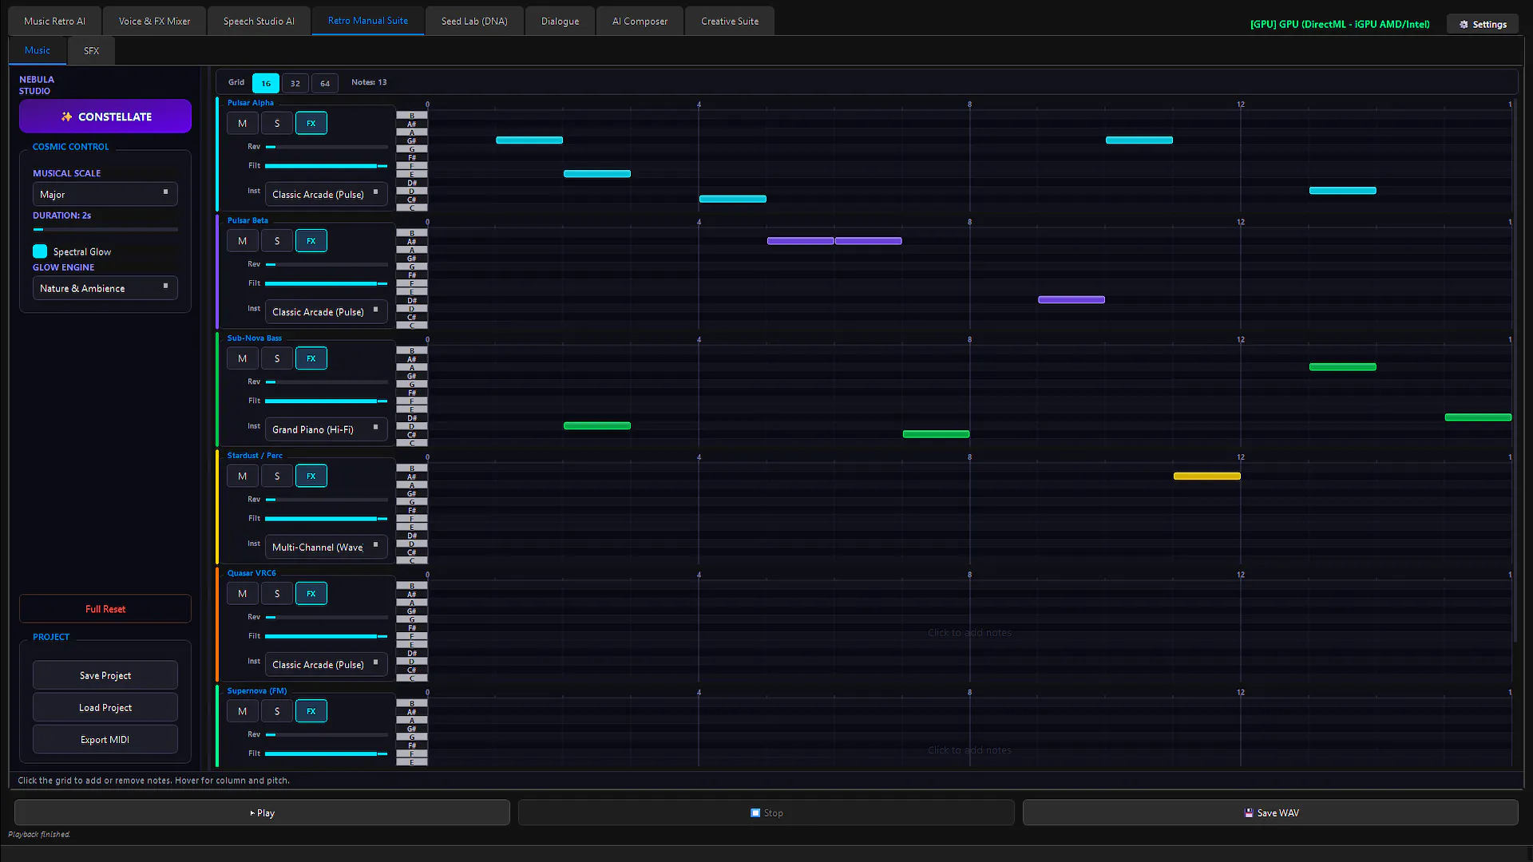Select the Music sub-tab
Image resolution: width=1533 pixels, height=862 pixels.
coord(38,50)
